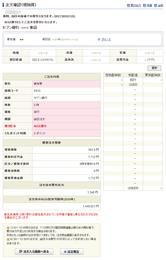Click the 前日終値 value 262.5
The image size is (166, 260).
[x=42, y=60]
